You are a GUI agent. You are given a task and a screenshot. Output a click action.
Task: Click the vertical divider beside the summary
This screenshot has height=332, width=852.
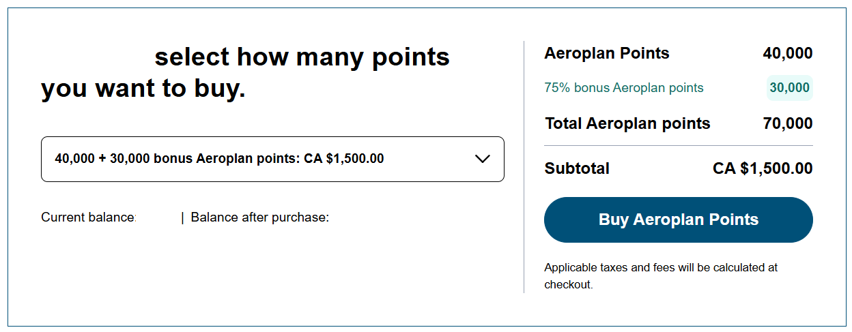[x=524, y=167]
